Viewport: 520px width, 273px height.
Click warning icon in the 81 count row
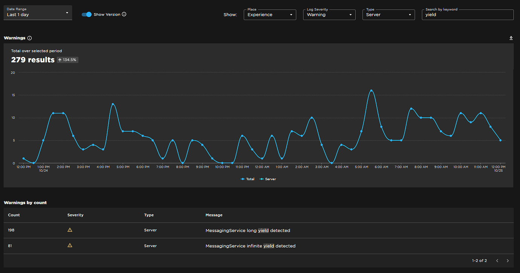click(x=70, y=245)
